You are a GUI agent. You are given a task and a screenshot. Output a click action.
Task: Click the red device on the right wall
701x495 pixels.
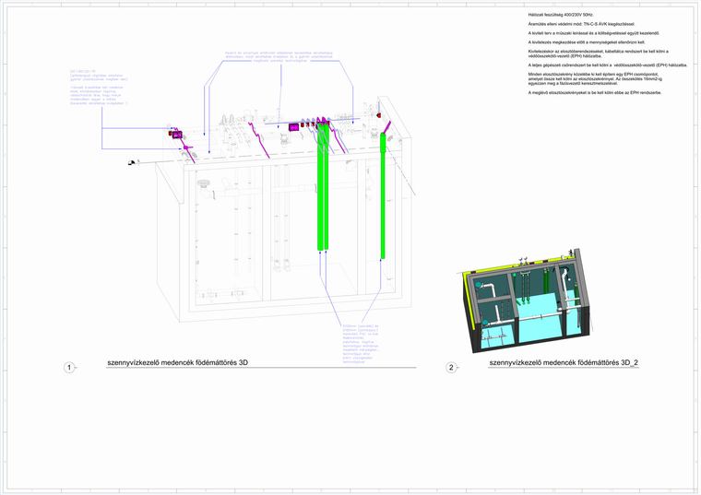tap(378, 115)
